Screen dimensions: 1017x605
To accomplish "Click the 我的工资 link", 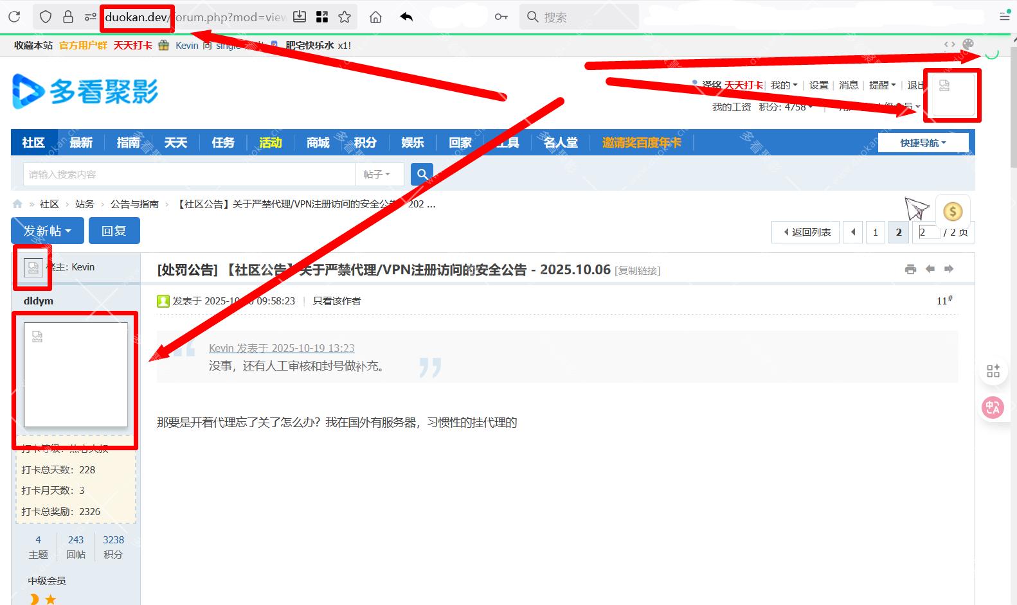I will (x=732, y=107).
